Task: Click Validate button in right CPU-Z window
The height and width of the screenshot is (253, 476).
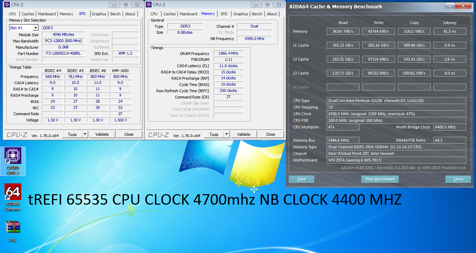Action: point(244,134)
